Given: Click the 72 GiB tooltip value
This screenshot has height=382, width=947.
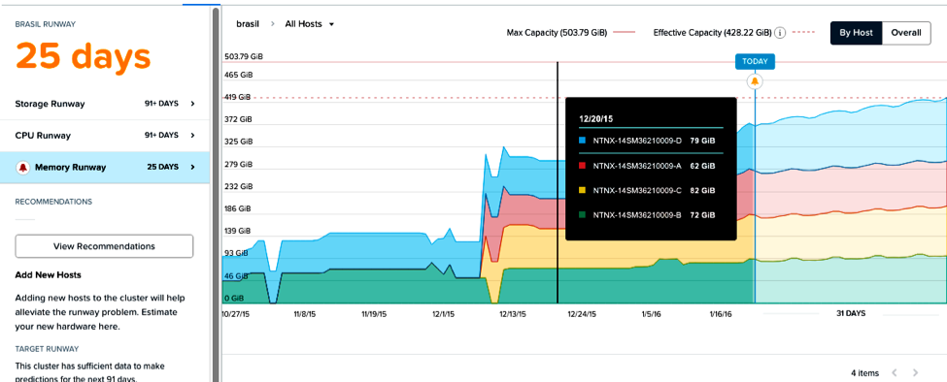Looking at the screenshot, I should pos(702,214).
